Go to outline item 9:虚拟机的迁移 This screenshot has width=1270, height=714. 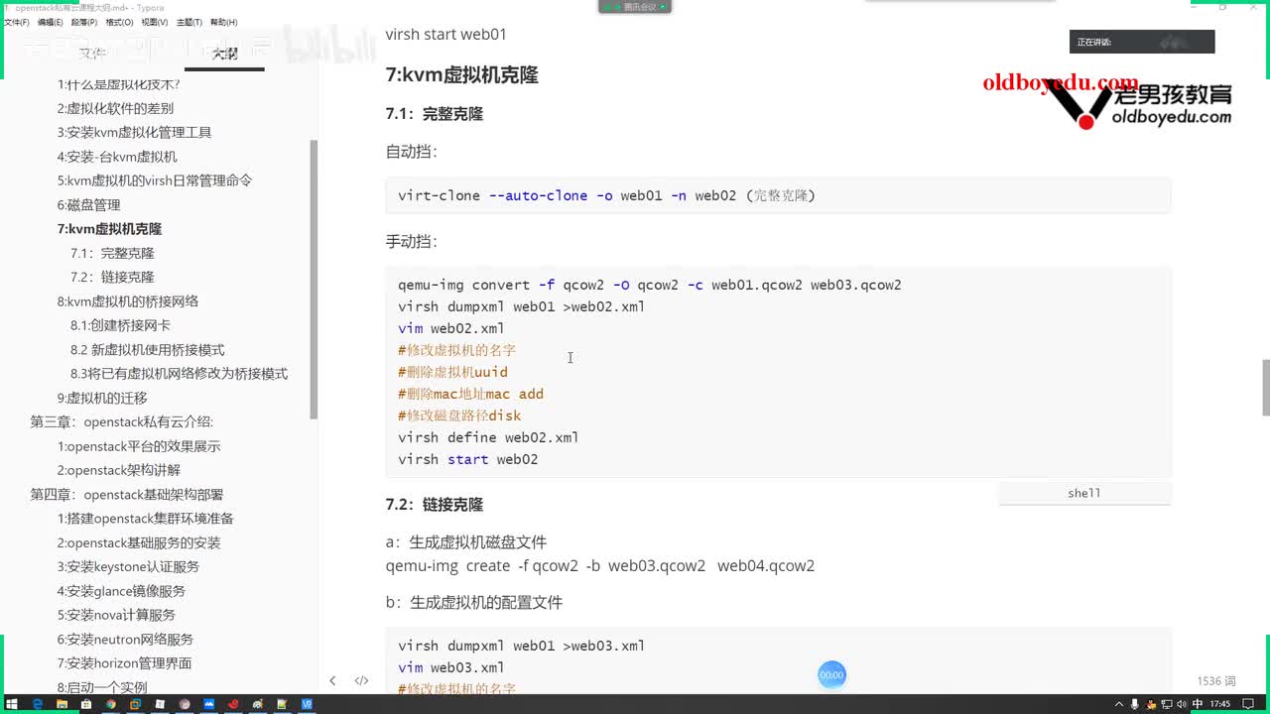point(102,398)
